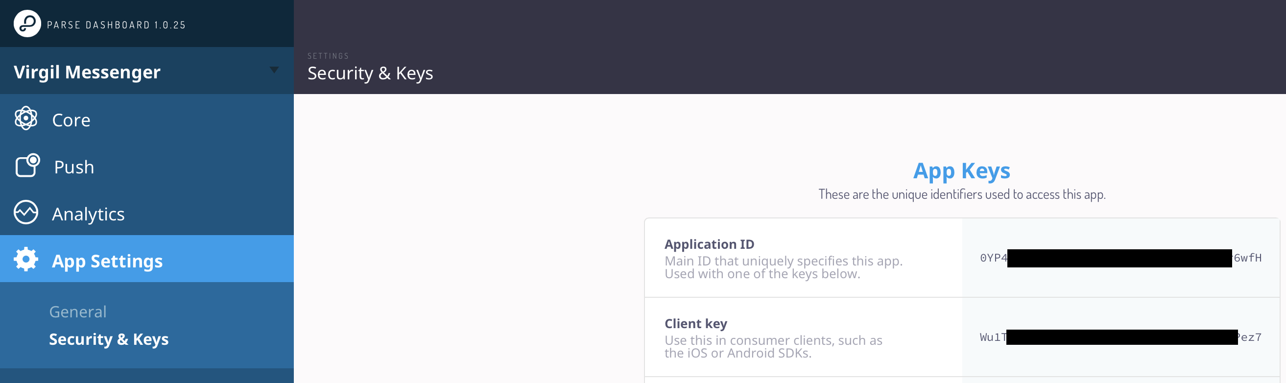1286x383 pixels.
Task: Click the Push notification icon
Action: pos(27,165)
